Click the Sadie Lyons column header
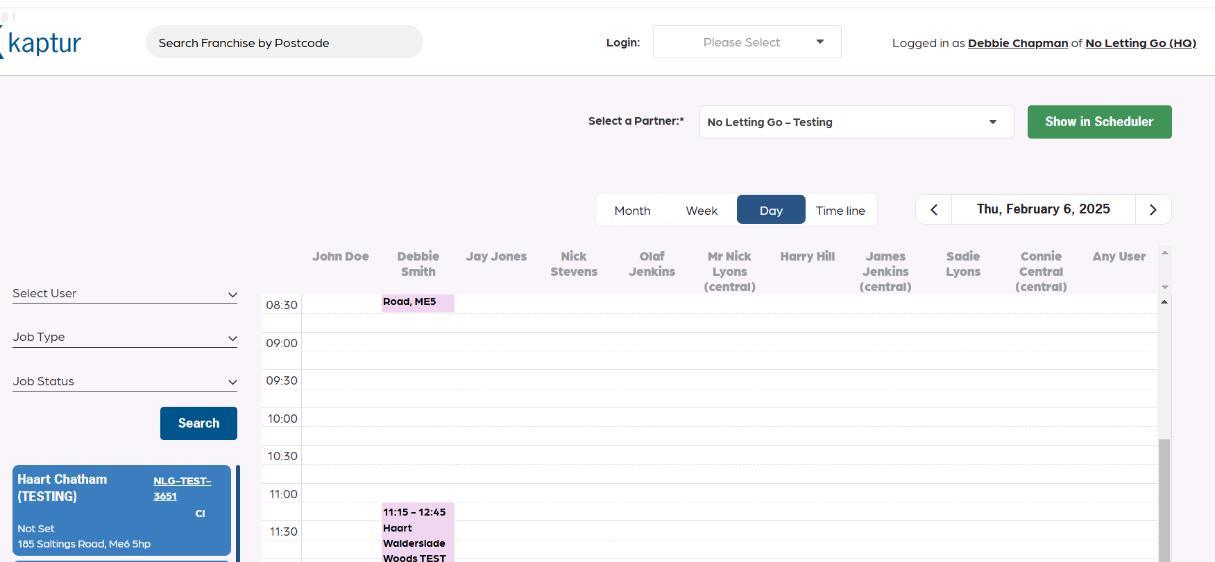 963,264
